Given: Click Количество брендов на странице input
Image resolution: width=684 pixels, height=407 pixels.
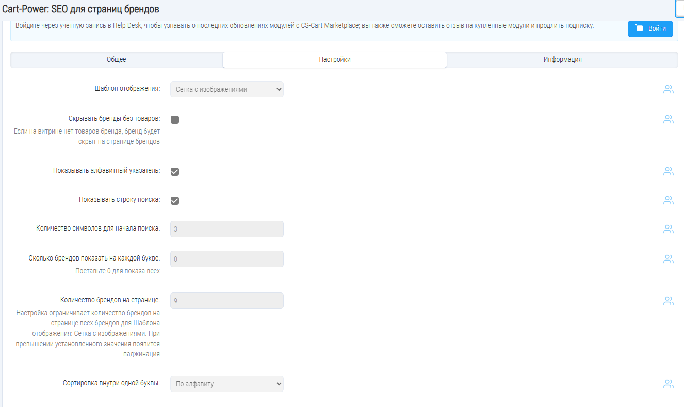Looking at the screenshot, I should [227, 301].
